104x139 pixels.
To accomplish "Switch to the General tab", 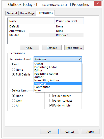I will [12, 13].
